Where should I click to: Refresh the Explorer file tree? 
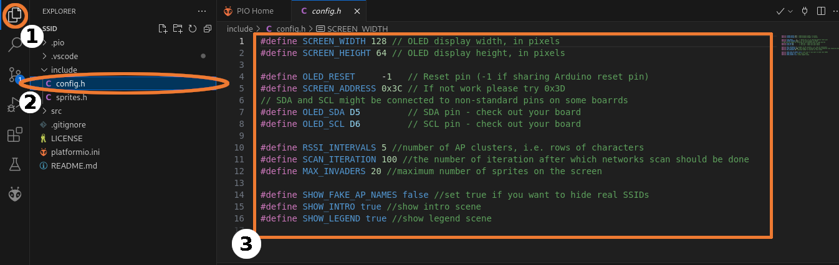[193, 29]
